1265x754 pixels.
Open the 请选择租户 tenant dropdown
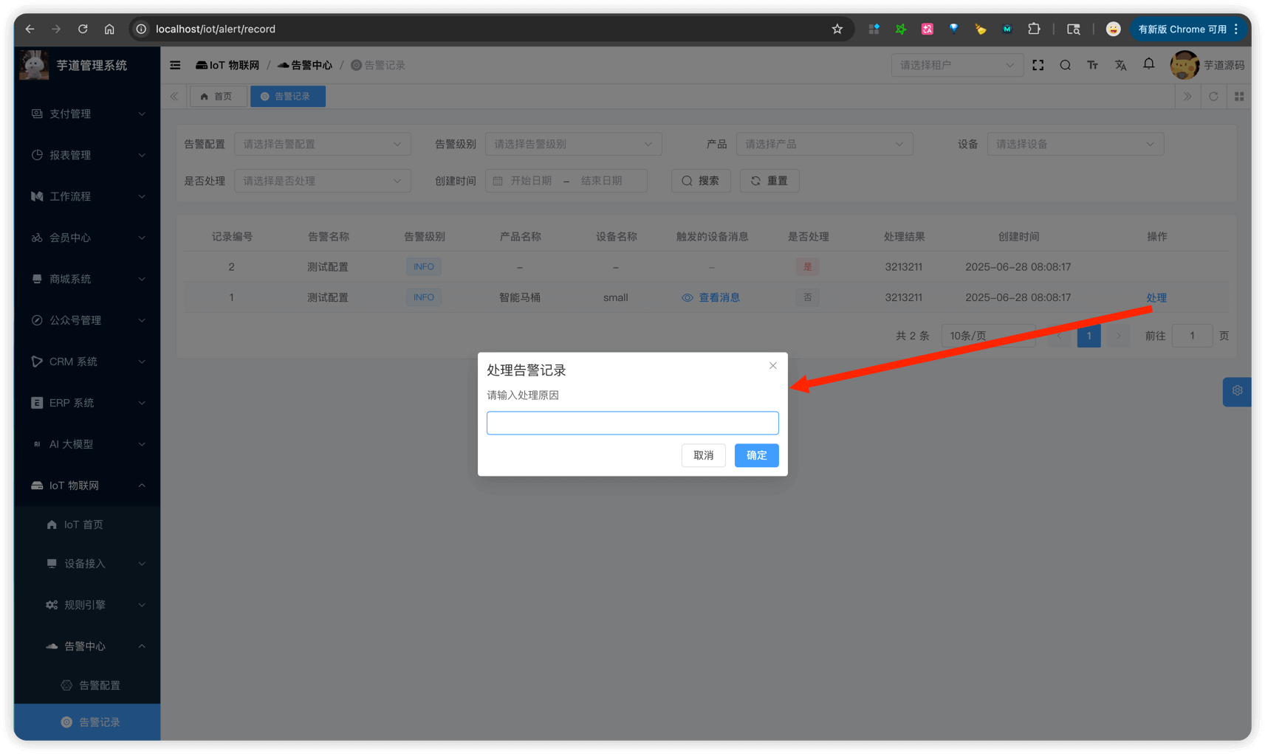tap(956, 65)
